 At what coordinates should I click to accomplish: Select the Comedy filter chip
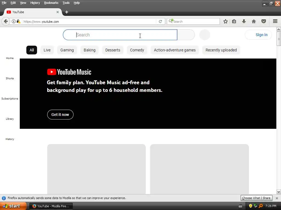tap(137, 50)
